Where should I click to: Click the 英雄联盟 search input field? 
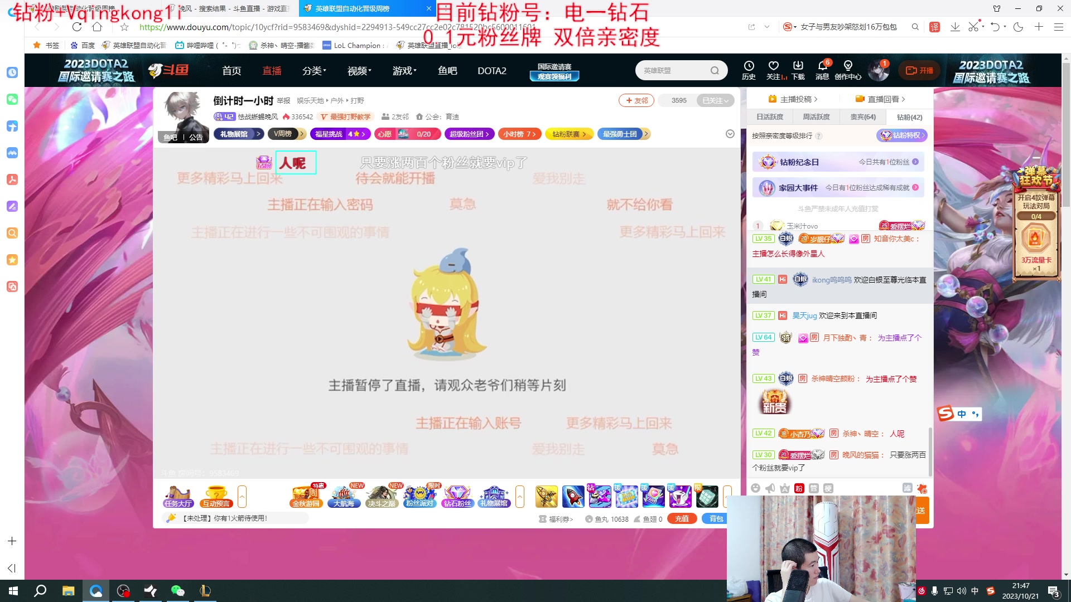tap(672, 71)
